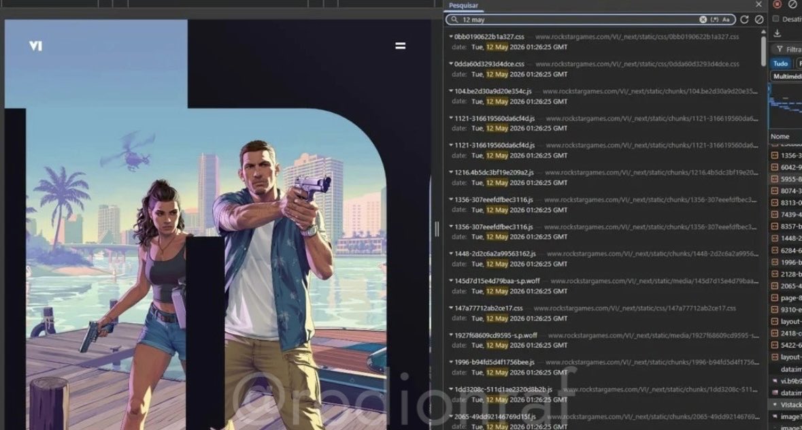Select the 6284-6 request in network list
The height and width of the screenshot is (430, 802).
pyautogui.click(x=786, y=250)
